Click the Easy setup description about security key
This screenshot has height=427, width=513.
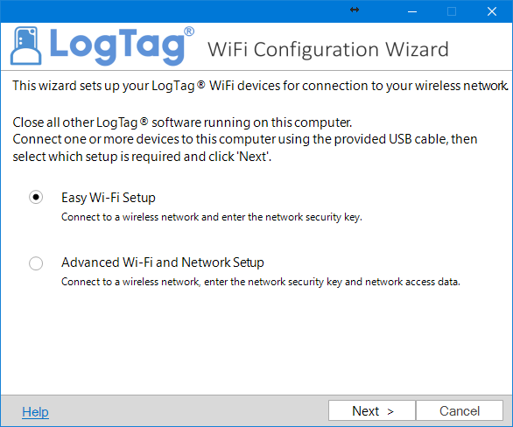pos(212,217)
